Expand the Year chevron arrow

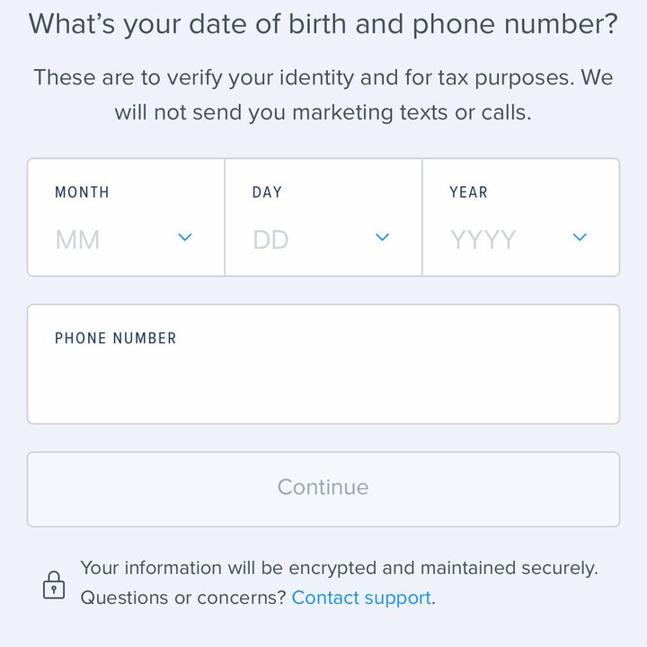tap(580, 237)
